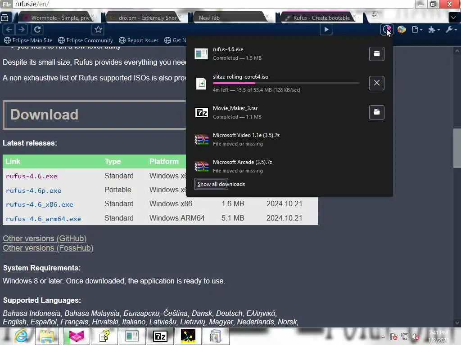Download the rufus-4.6.exe link in the table
Image resolution: width=461 pixels, height=345 pixels.
tap(32, 176)
